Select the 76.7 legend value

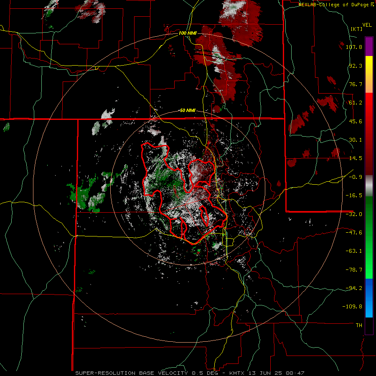[x=356, y=84]
